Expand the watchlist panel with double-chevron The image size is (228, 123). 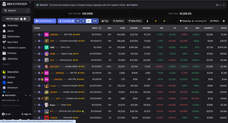(x=30, y=95)
